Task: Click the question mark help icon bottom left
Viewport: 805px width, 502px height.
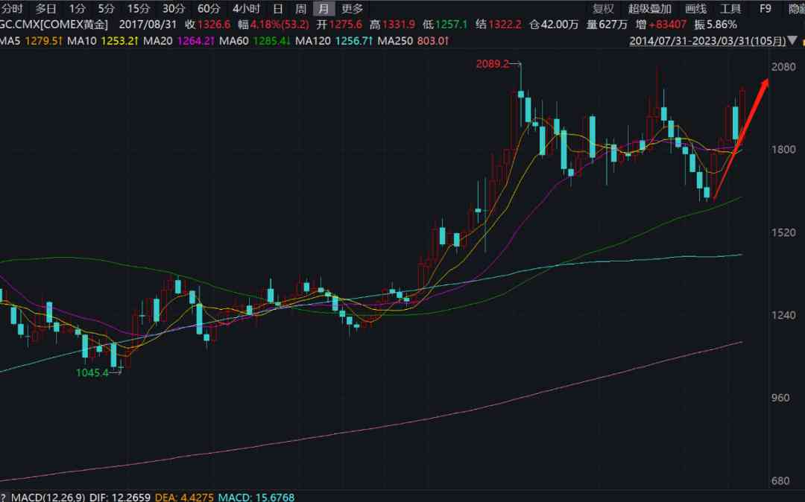Action: 4,495
